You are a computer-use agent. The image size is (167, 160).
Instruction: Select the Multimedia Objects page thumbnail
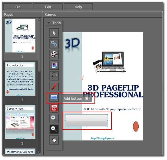click(20, 151)
